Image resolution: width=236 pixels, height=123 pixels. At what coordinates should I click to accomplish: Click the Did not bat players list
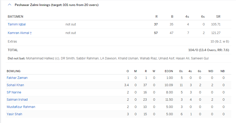click(117, 58)
